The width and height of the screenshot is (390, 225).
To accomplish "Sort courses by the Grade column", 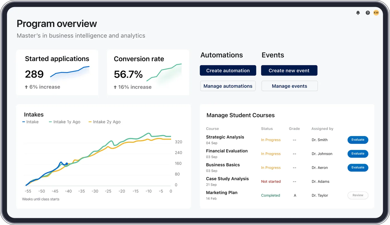I will point(294,128).
